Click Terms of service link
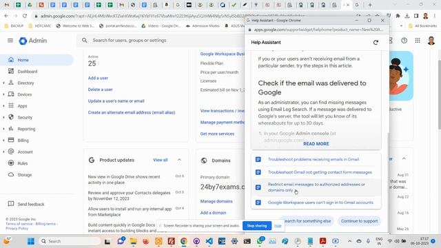The image size is (441, 248). point(19,224)
